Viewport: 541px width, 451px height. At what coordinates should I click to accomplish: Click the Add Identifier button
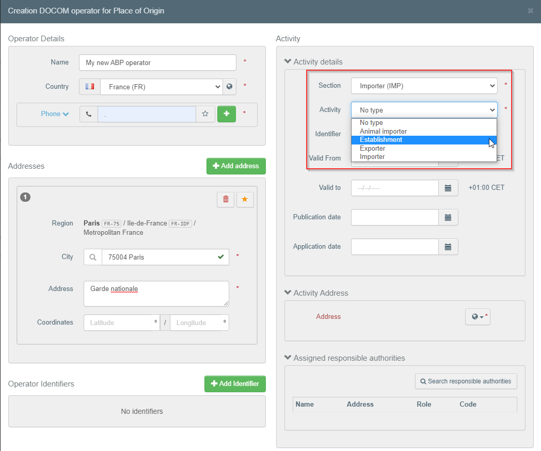coord(235,384)
